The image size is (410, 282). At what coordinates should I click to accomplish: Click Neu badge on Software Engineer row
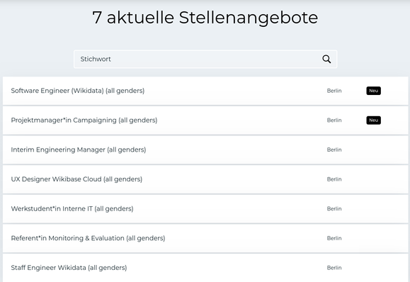tap(373, 91)
